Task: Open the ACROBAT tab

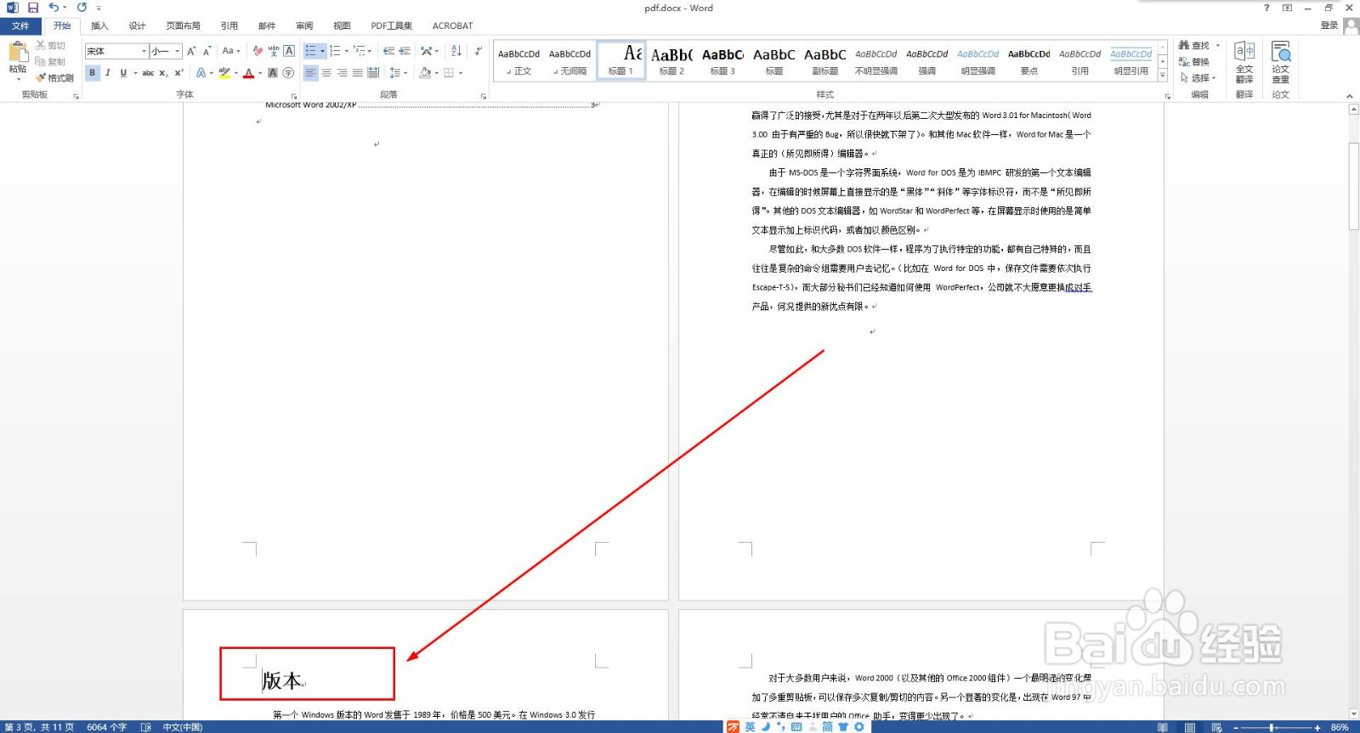Action: click(x=452, y=25)
